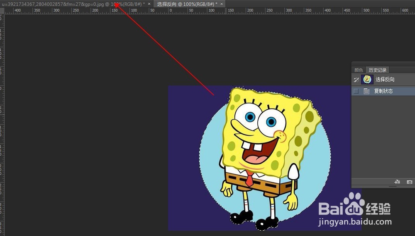
Task: Click the SpongeBob image on the canvas
Action: (x=265, y=158)
